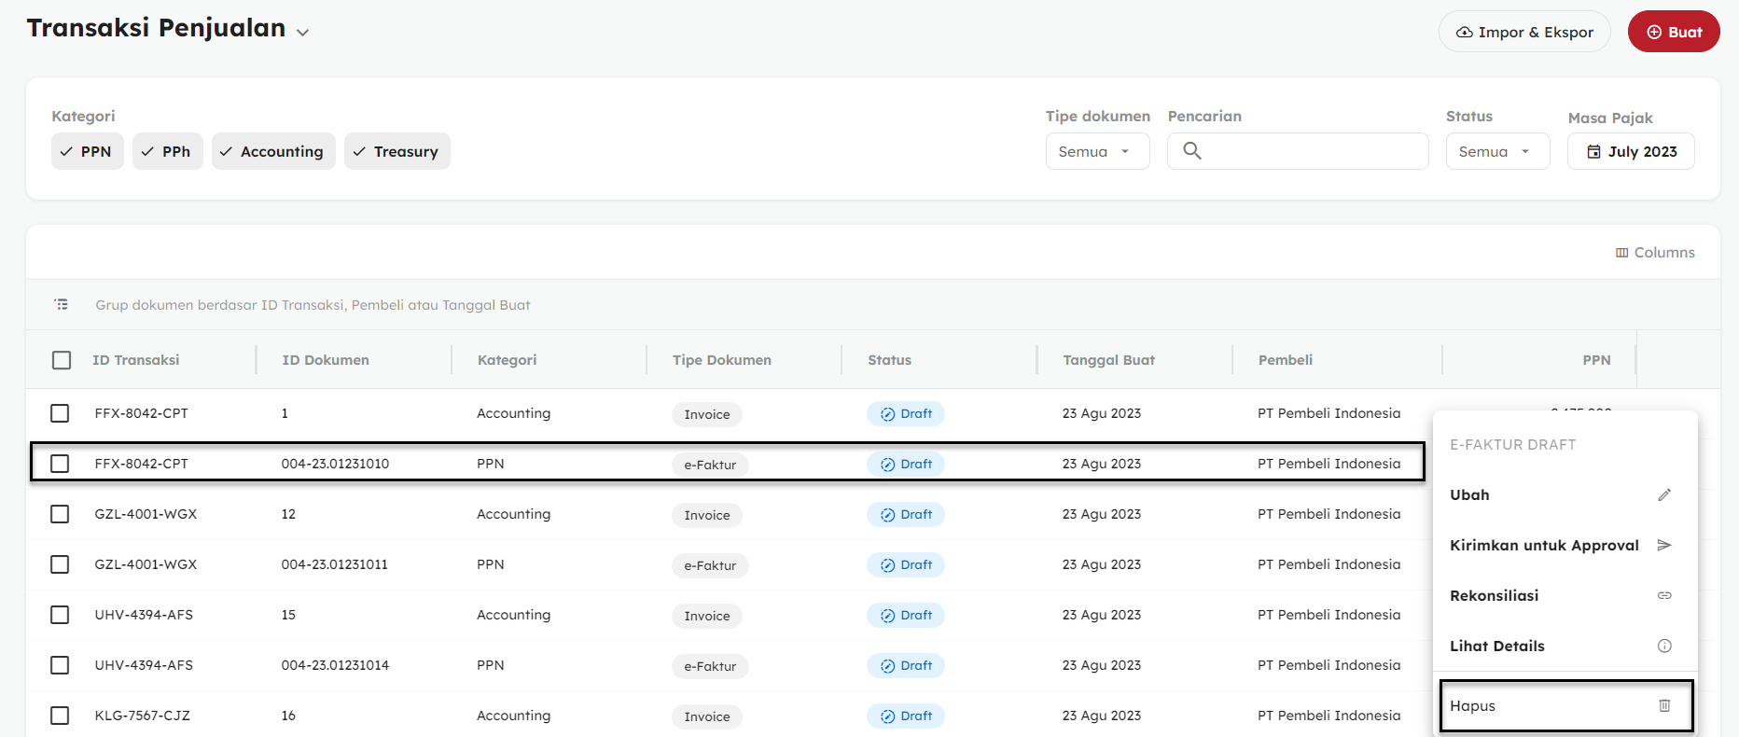Open the July 2023 Masa Pajak picker
Image resolution: width=1739 pixels, height=737 pixels.
coord(1630,152)
